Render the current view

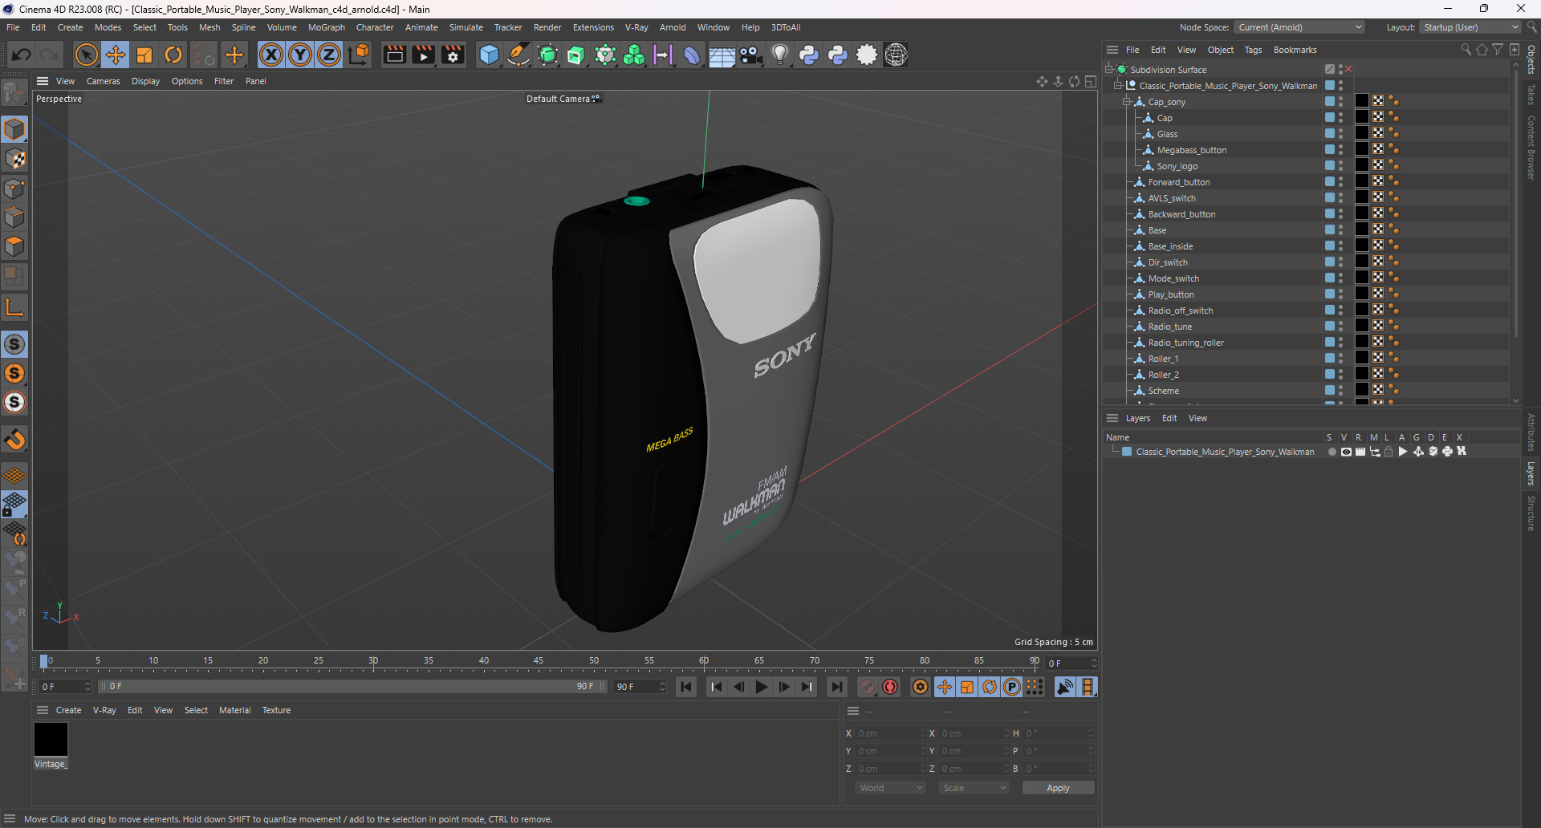pyautogui.click(x=394, y=55)
